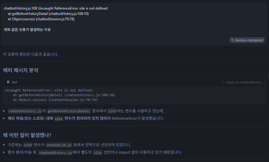Click Apply to chatbotRecom... label

pyautogui.click(x=244, y=82)
